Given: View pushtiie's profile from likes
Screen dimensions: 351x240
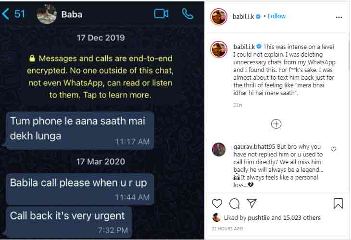Looking at the screenshot, I should coord(259,217).
